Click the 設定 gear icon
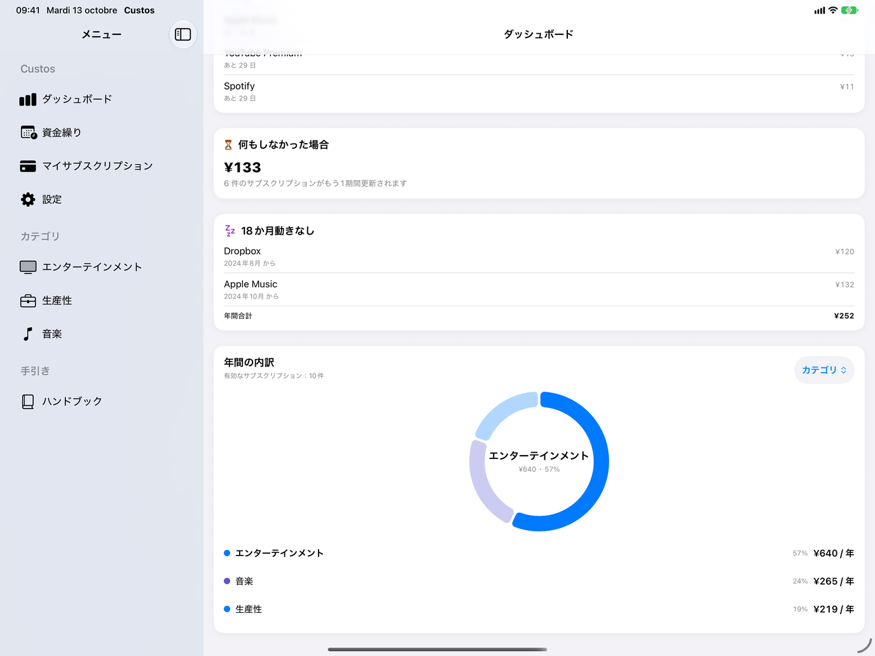The width and height of the screenshot is (875, 656). pyautogui.click(x=28, y=200)
